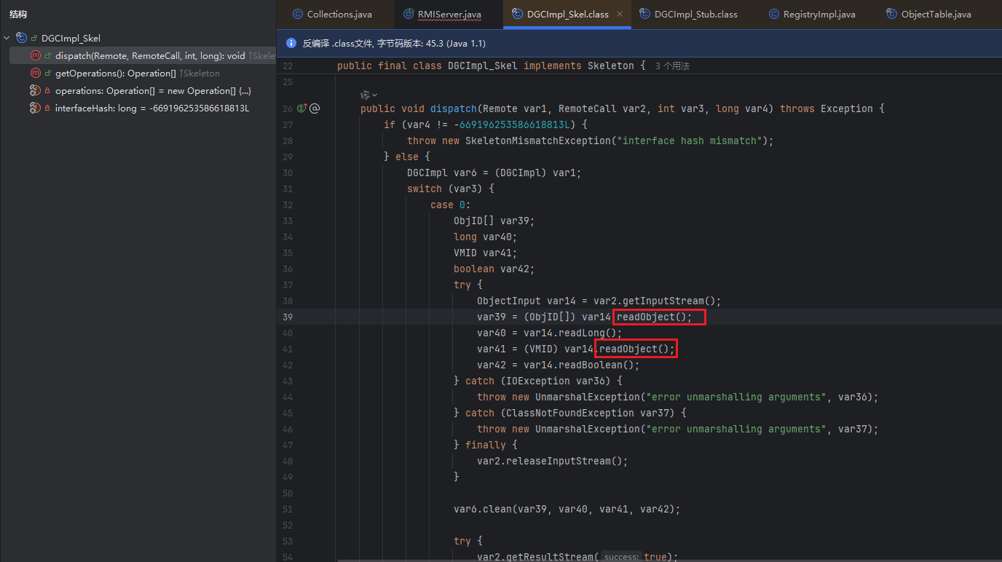Close the DGCImpl_Skel.class tab

[620, 15]
